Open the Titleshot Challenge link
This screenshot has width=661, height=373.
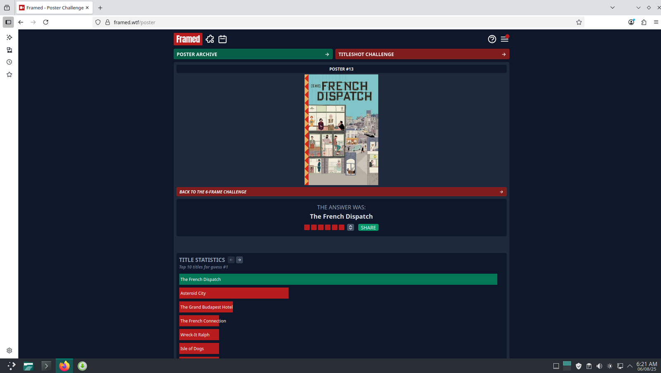click(x=422, y=54)
